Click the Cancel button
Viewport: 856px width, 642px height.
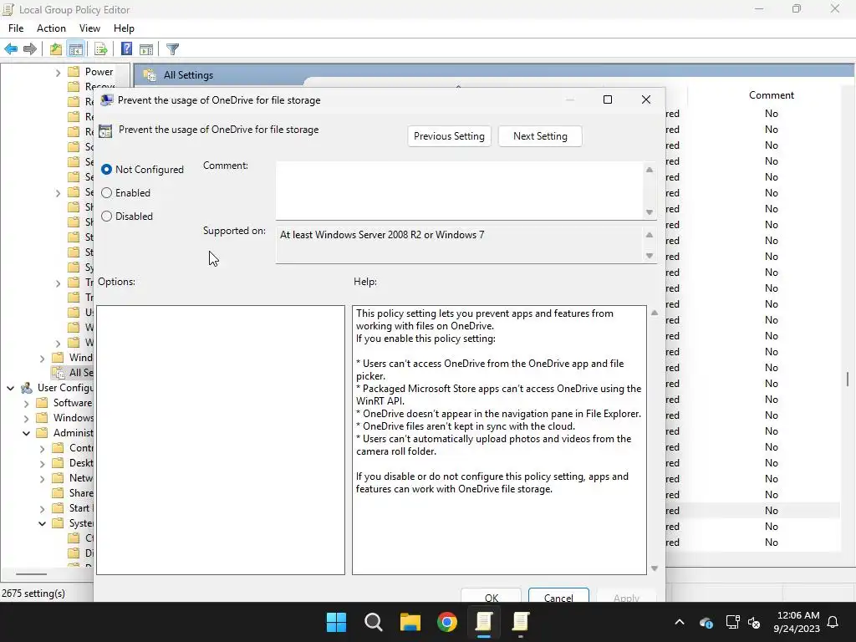coord(558,595)
